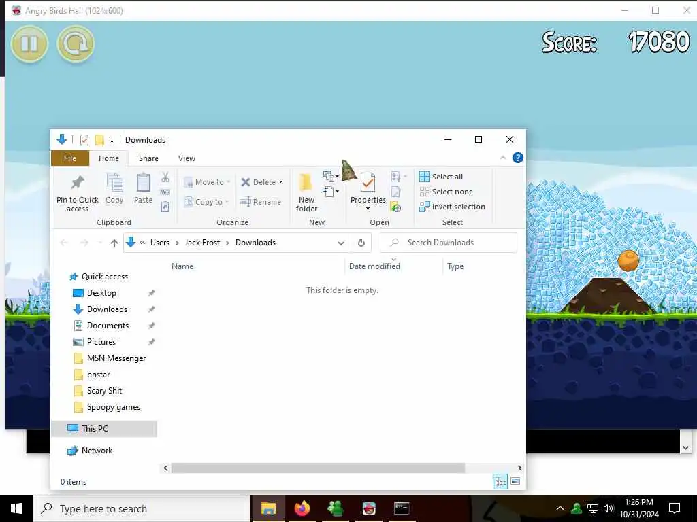Click the Cut scissors icon
697x522 pixels.
click(x=165, y=177)
